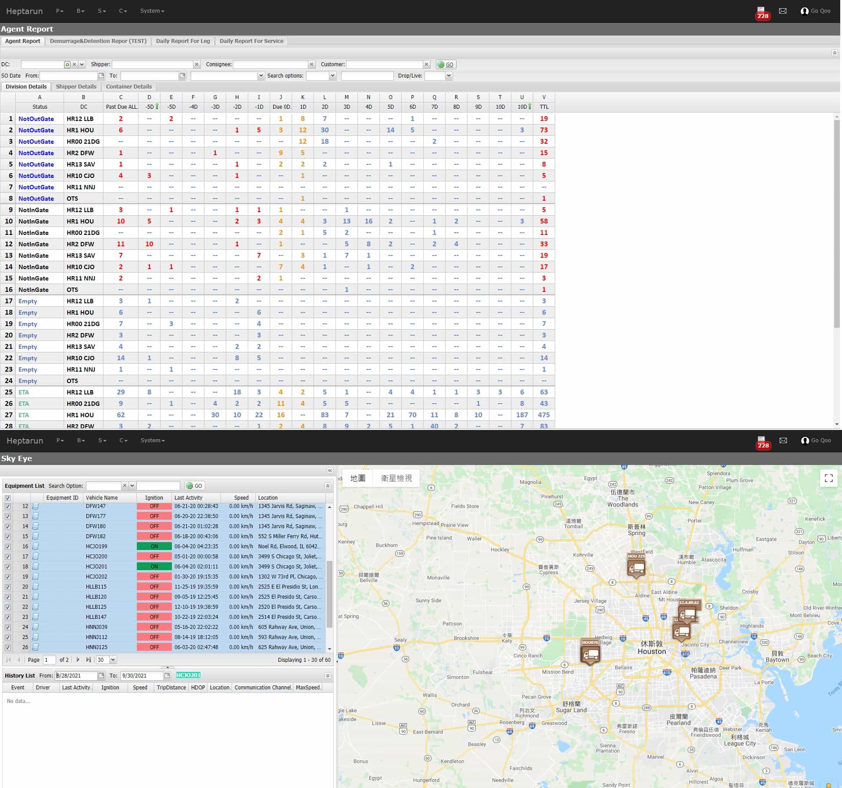Go to next page of Equipment List
The height and width of the screenshot is (788, 842).
tap(78, 660)
